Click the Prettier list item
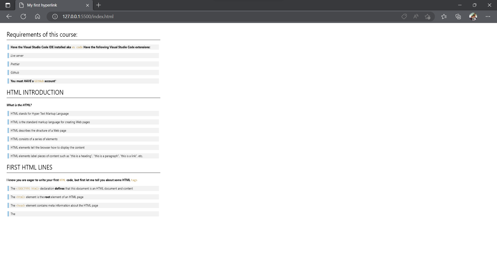Viewport: 497px width, 264px height. tap(83, 64)
